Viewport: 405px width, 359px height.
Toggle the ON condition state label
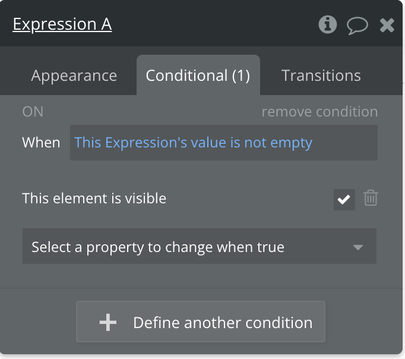click(x=33, y=112)
